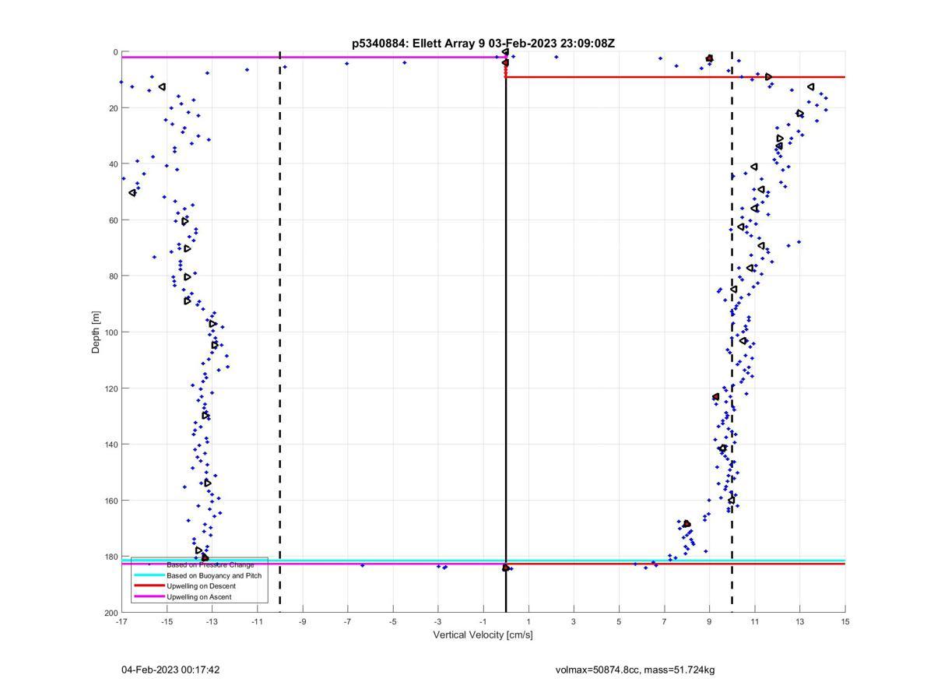Viewport: 934px width, 689px height.
Task: Click the 'volmax=50874.8cc, mass=51.724kg' footer text
Action: 635,670
